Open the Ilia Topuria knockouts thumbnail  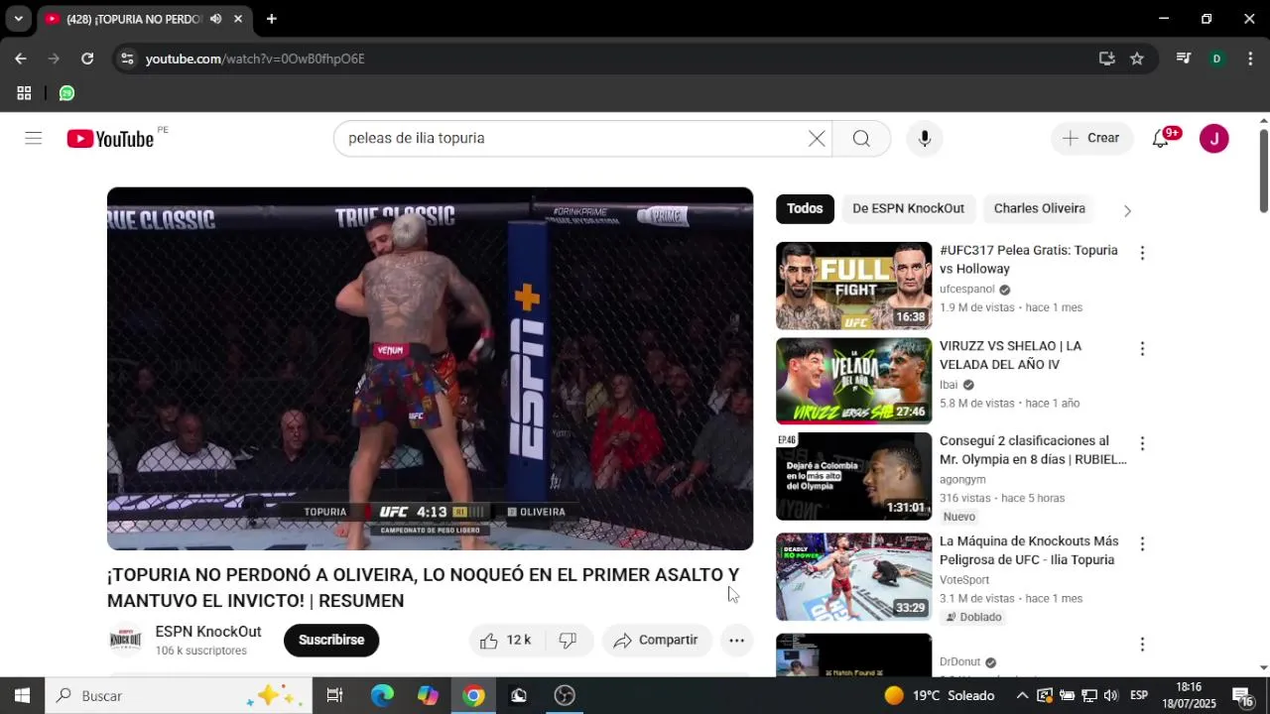point(853,577)
